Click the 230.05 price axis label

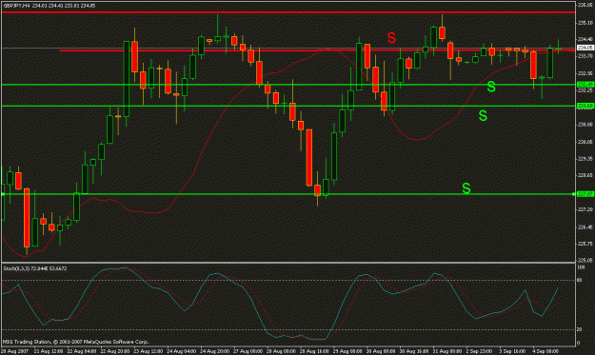coord(585,142)
